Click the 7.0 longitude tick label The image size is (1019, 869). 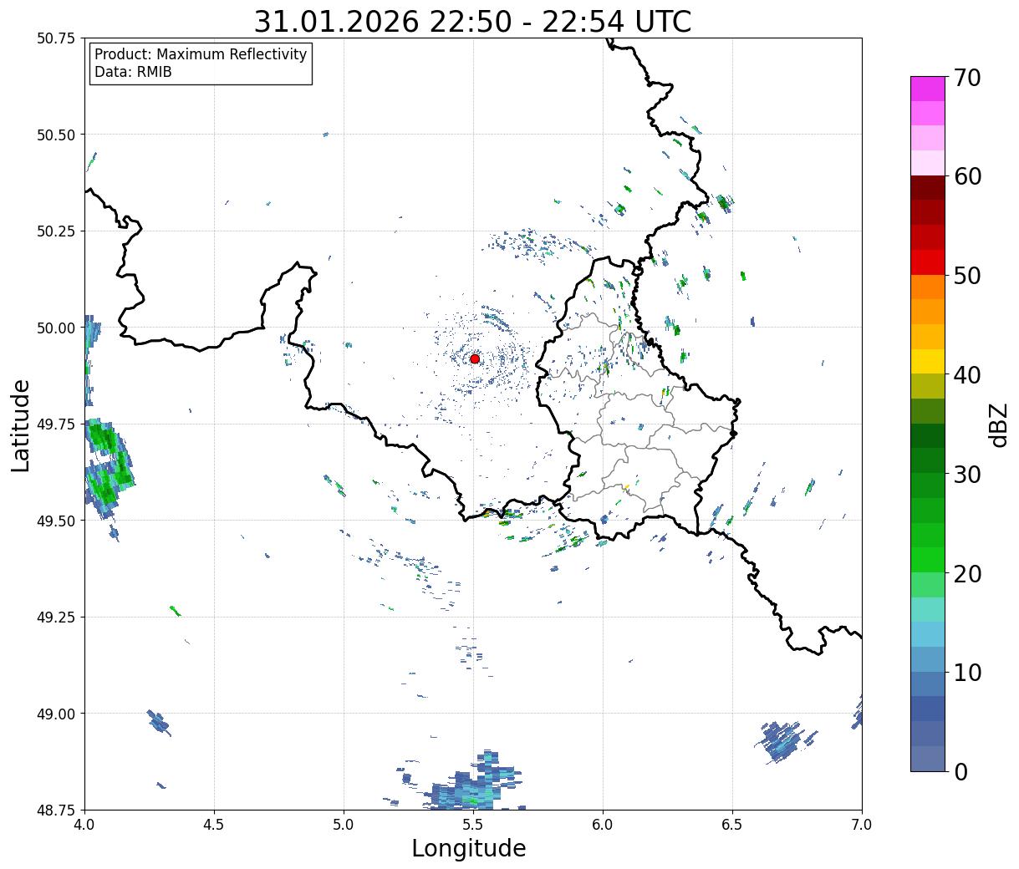coord(862,824)
